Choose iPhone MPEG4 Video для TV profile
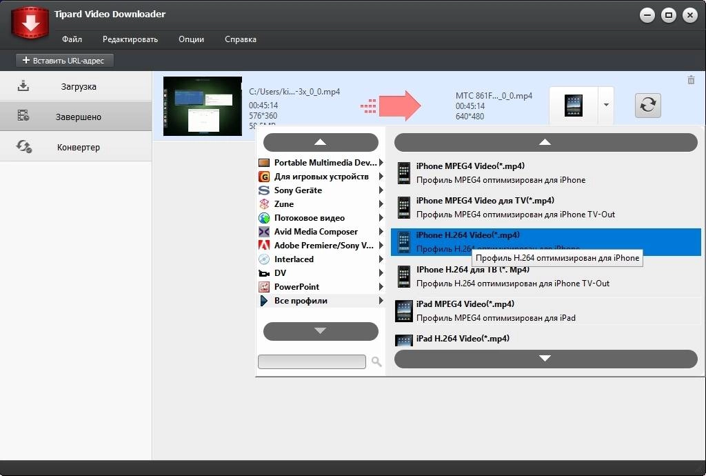The image size is (706, 476). tap(546, 208)
